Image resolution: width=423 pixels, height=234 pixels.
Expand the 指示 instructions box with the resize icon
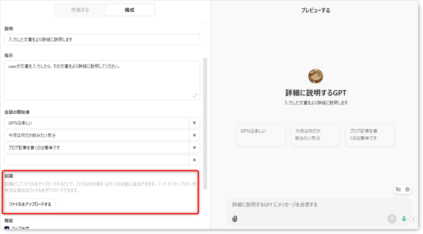point(195,95)
